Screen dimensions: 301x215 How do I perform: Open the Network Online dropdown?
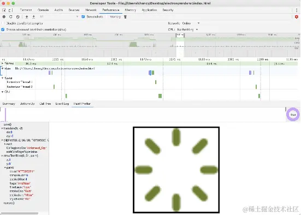tap(191, 23)
